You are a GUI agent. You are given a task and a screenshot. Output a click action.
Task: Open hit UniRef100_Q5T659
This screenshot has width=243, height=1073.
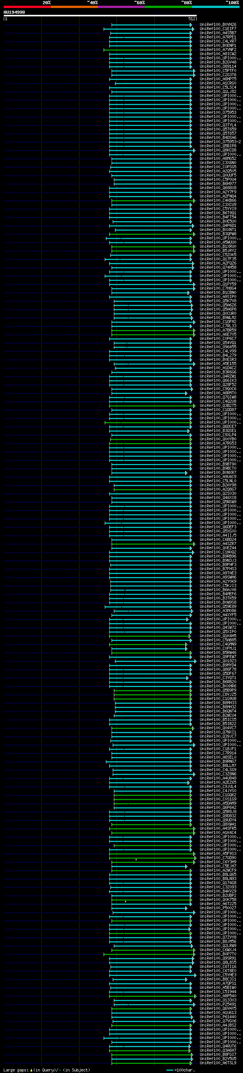218,129
